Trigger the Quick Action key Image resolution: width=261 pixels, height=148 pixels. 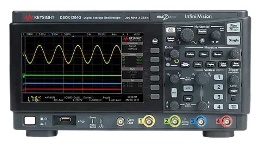coord(223,65)
